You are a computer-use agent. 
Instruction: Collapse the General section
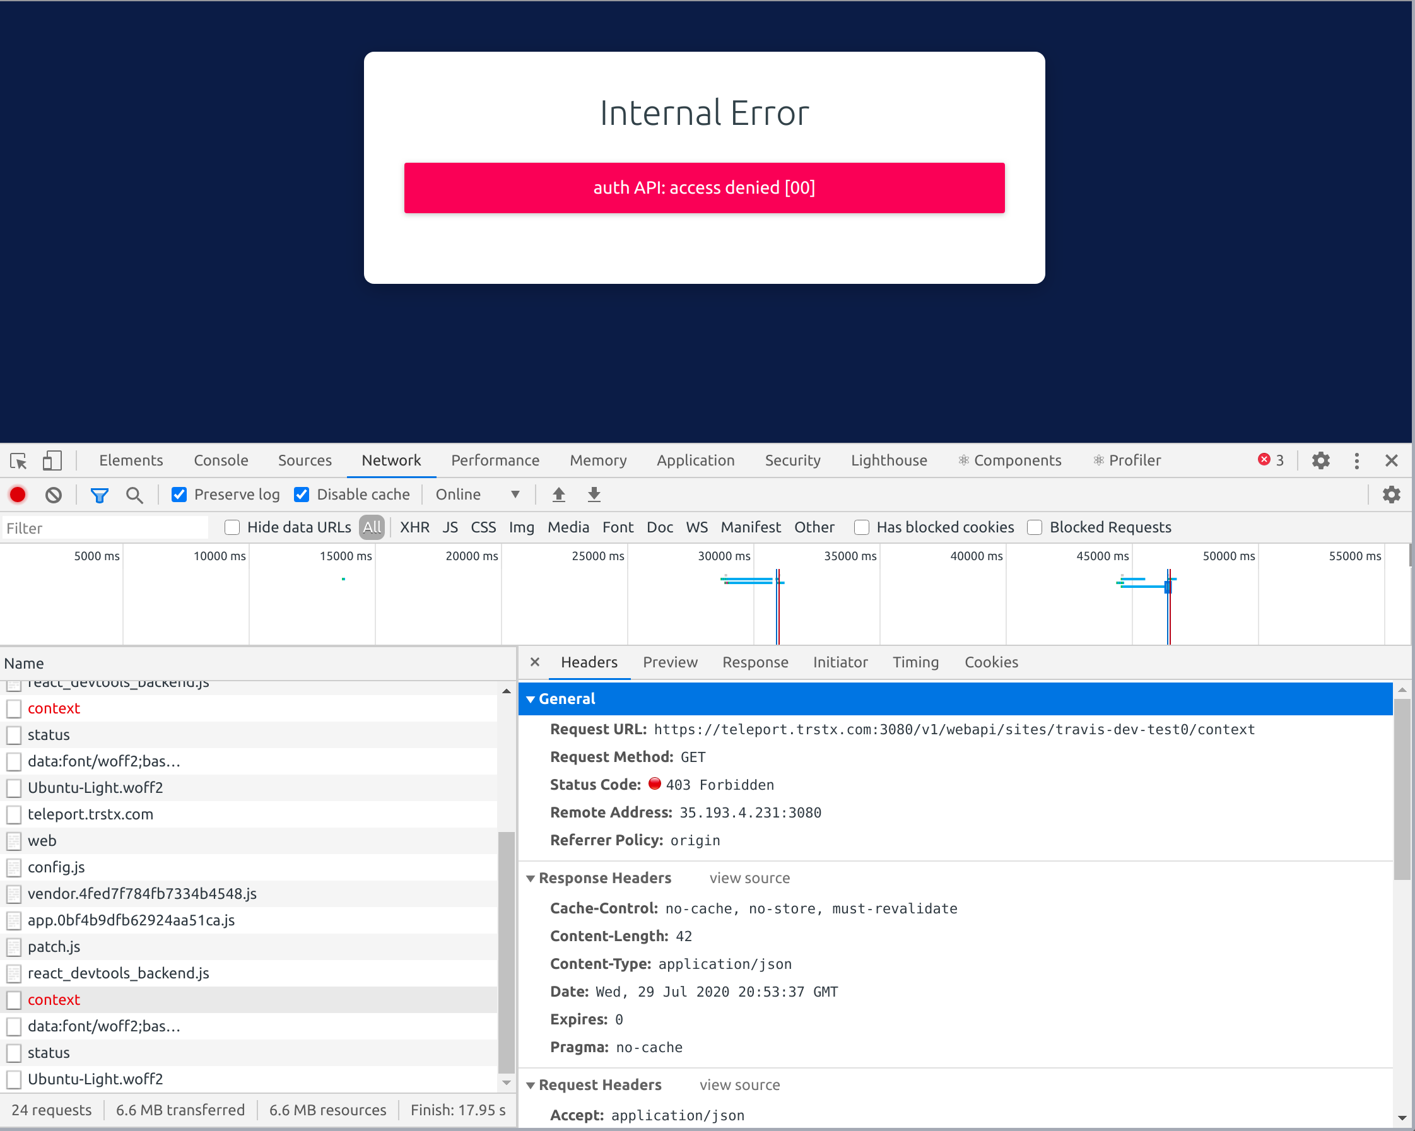point(531,698)
